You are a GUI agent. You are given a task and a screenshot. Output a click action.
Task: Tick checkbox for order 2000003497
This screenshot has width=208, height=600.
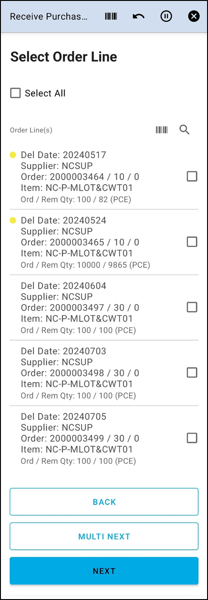192,307
